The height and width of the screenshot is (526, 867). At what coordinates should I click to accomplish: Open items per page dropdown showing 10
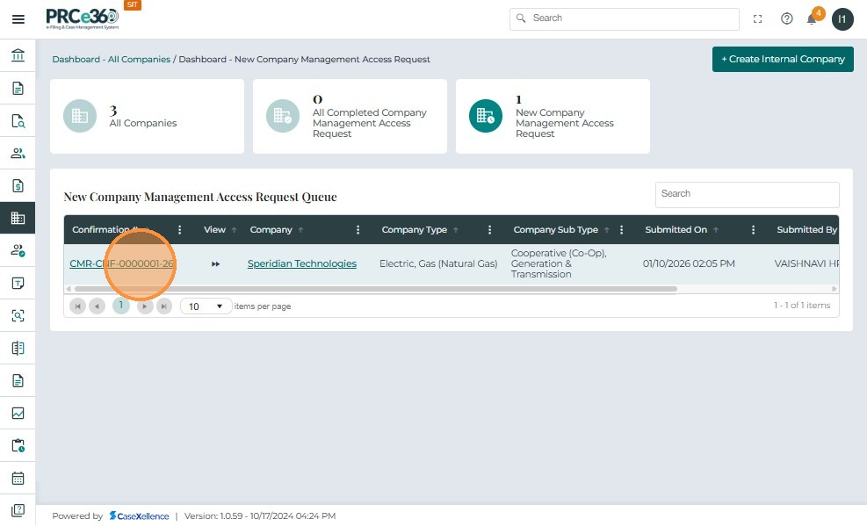pyautogui.click(x=206, y=306)
